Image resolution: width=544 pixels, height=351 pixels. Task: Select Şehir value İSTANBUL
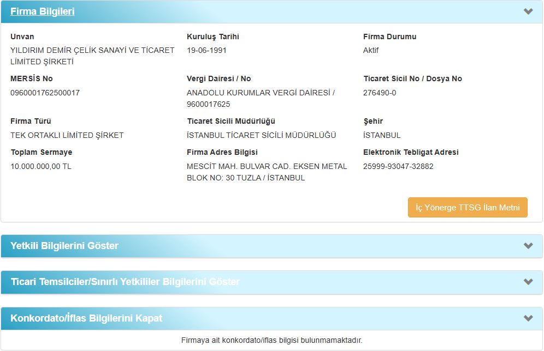382,135
